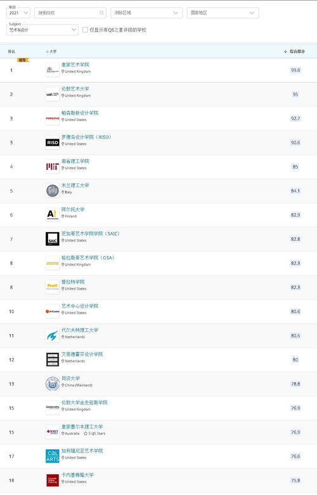Click the SAIC logo icon
The image size is (317, 495).
point(53,239)
